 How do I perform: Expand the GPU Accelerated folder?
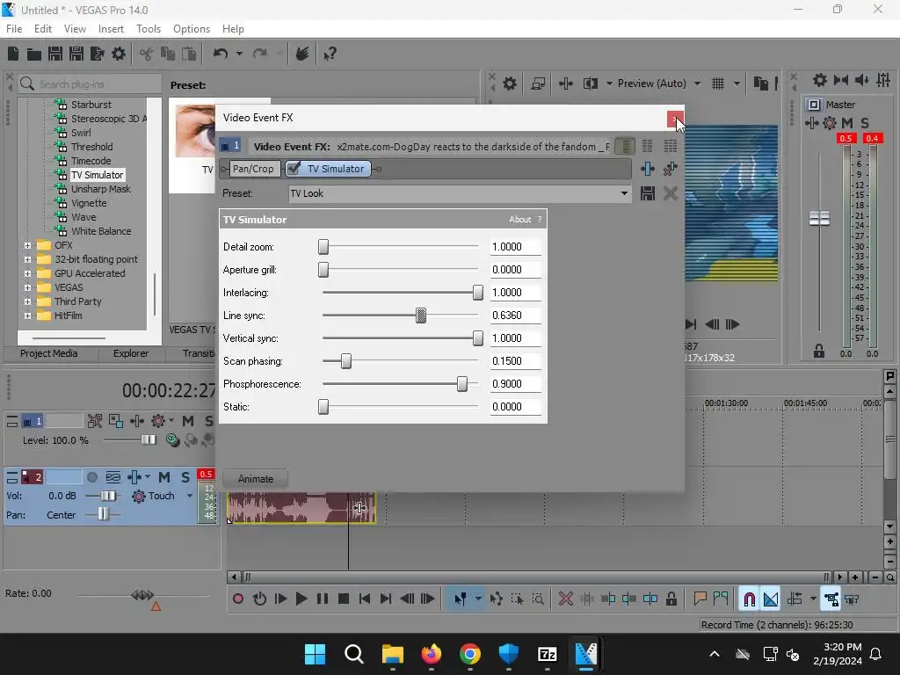pos(27,273)
